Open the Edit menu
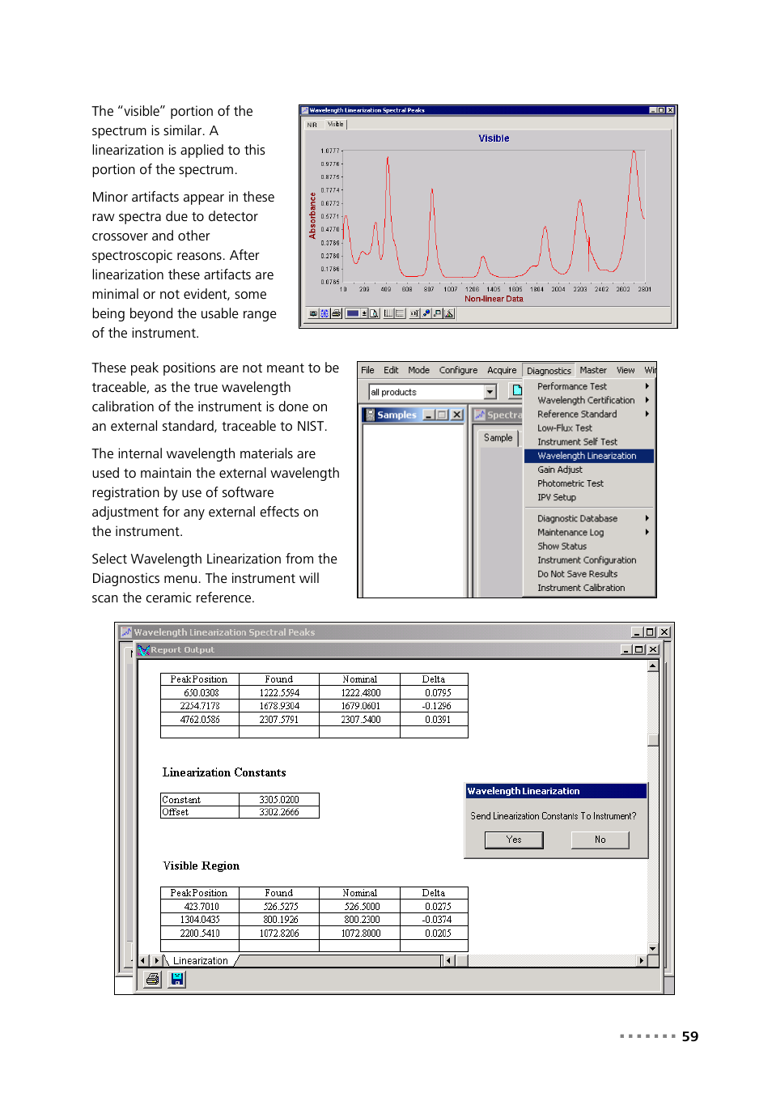 [391, 370]
